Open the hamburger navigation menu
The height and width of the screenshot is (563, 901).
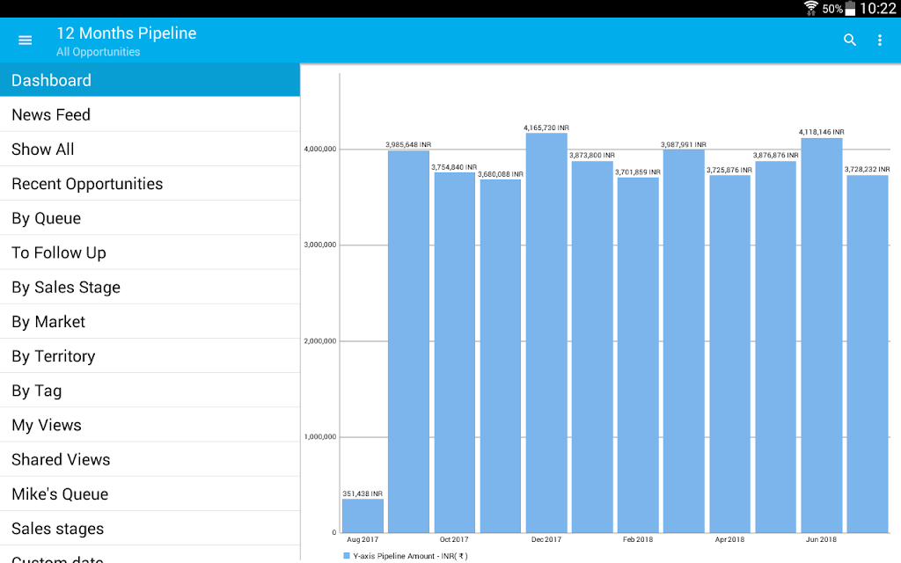25,40
